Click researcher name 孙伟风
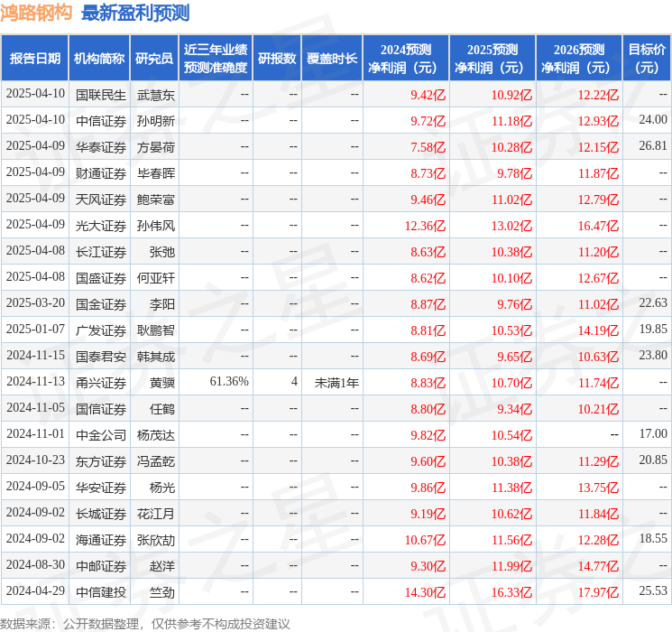This screenshot has height=632, width=672. click(156, 226)
